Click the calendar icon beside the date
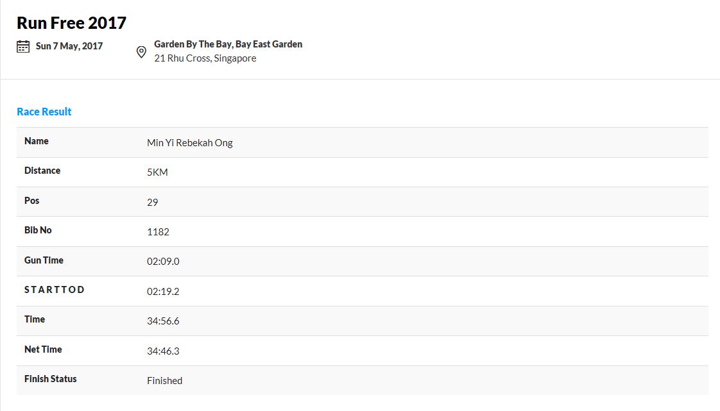 (x=23, y=46)
